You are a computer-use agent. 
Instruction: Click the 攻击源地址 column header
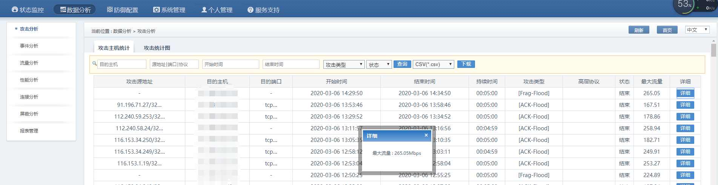click(x=139, y=82)
